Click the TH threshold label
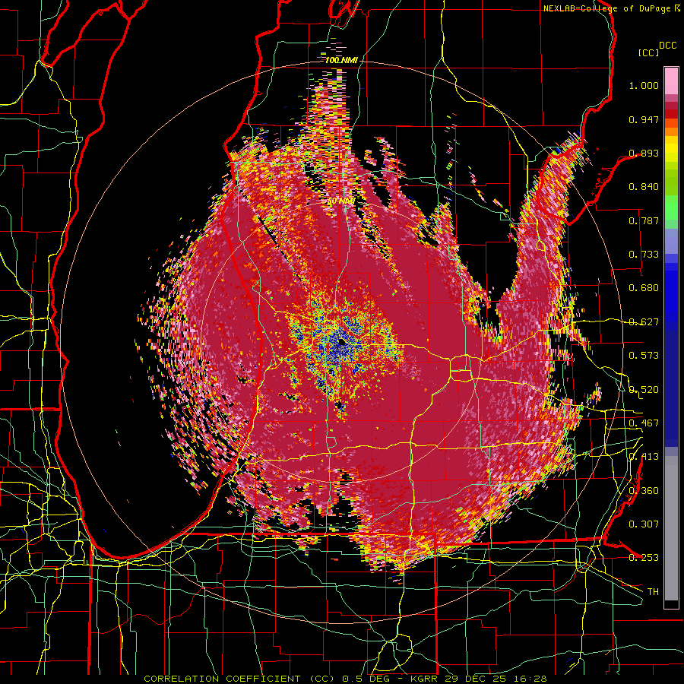This screenshot has height=684, width=684. tap(653, 592)
